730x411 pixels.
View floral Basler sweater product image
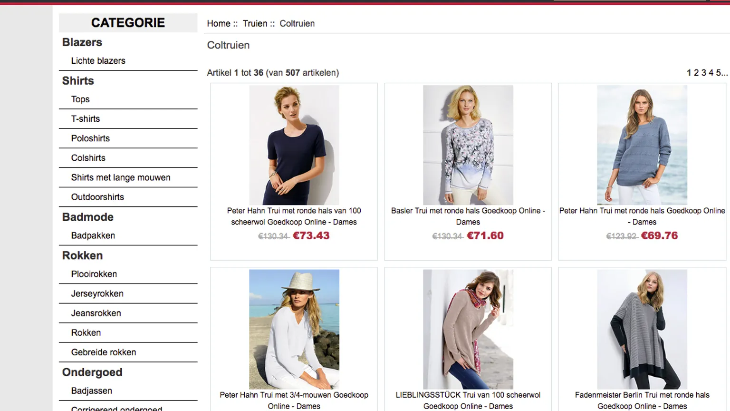click(468, 145)
